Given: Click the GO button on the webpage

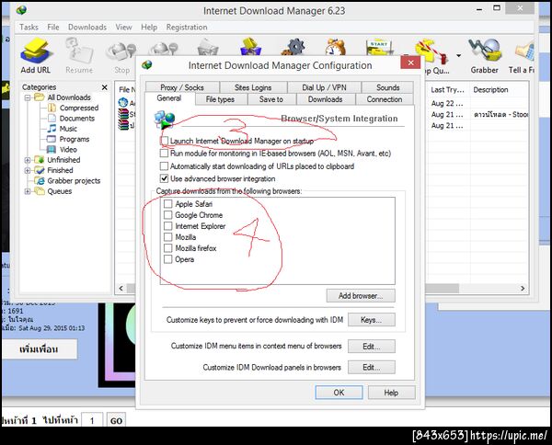Looking at the screenshot, I should coord(116,421).
